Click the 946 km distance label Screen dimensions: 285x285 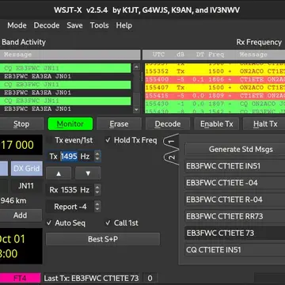pyautogui.click(x=13, y=201)
